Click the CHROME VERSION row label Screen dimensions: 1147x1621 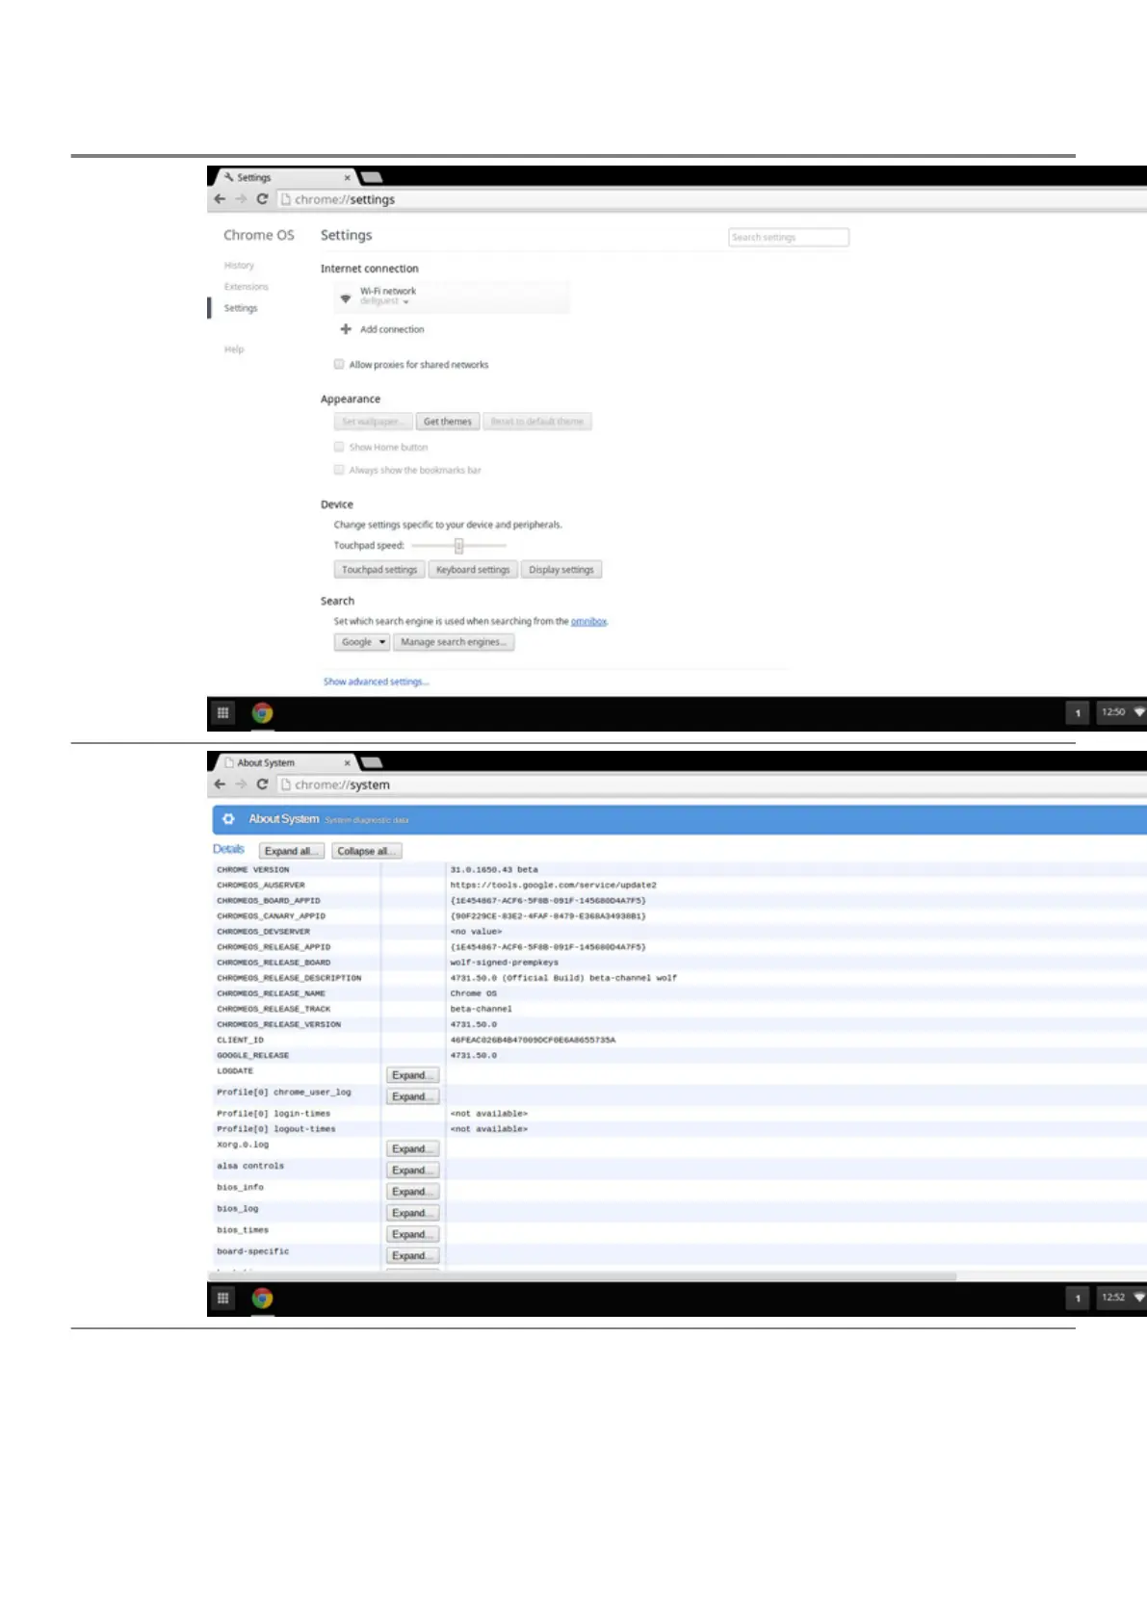[252, 870]
